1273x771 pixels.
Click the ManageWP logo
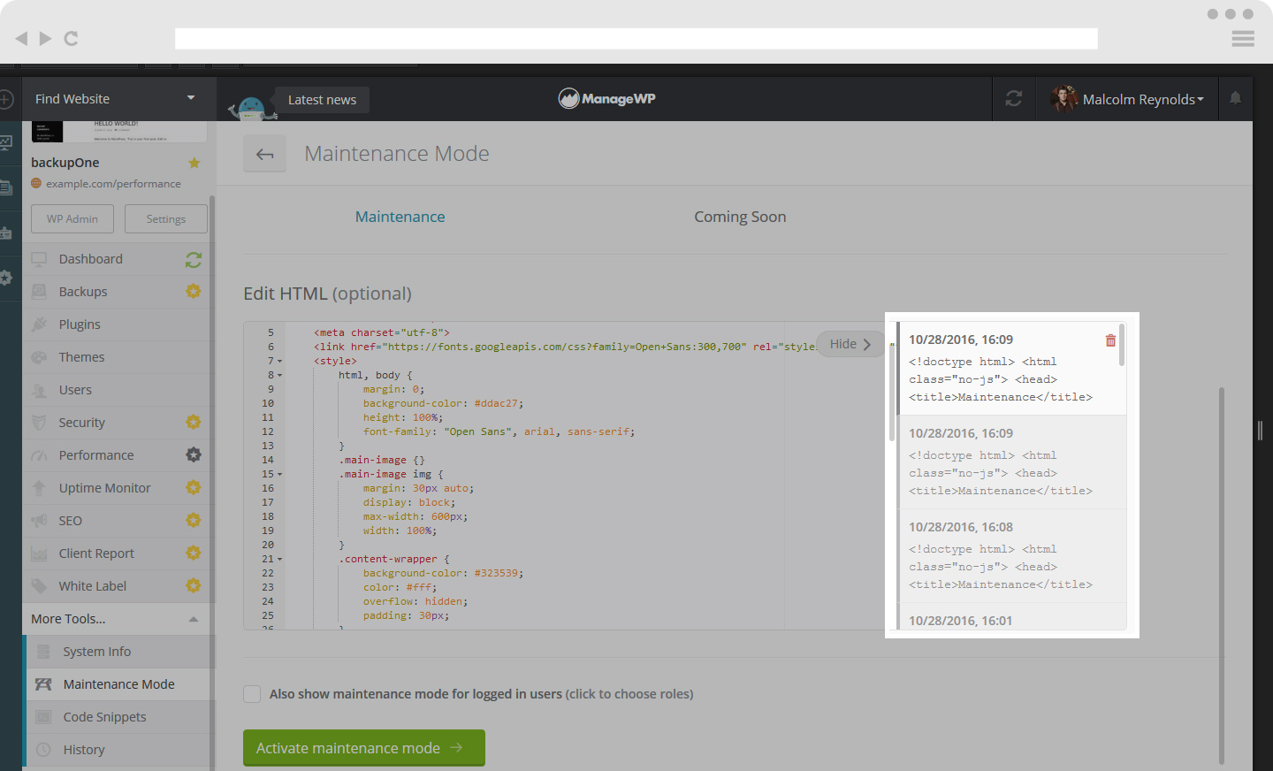606,99
